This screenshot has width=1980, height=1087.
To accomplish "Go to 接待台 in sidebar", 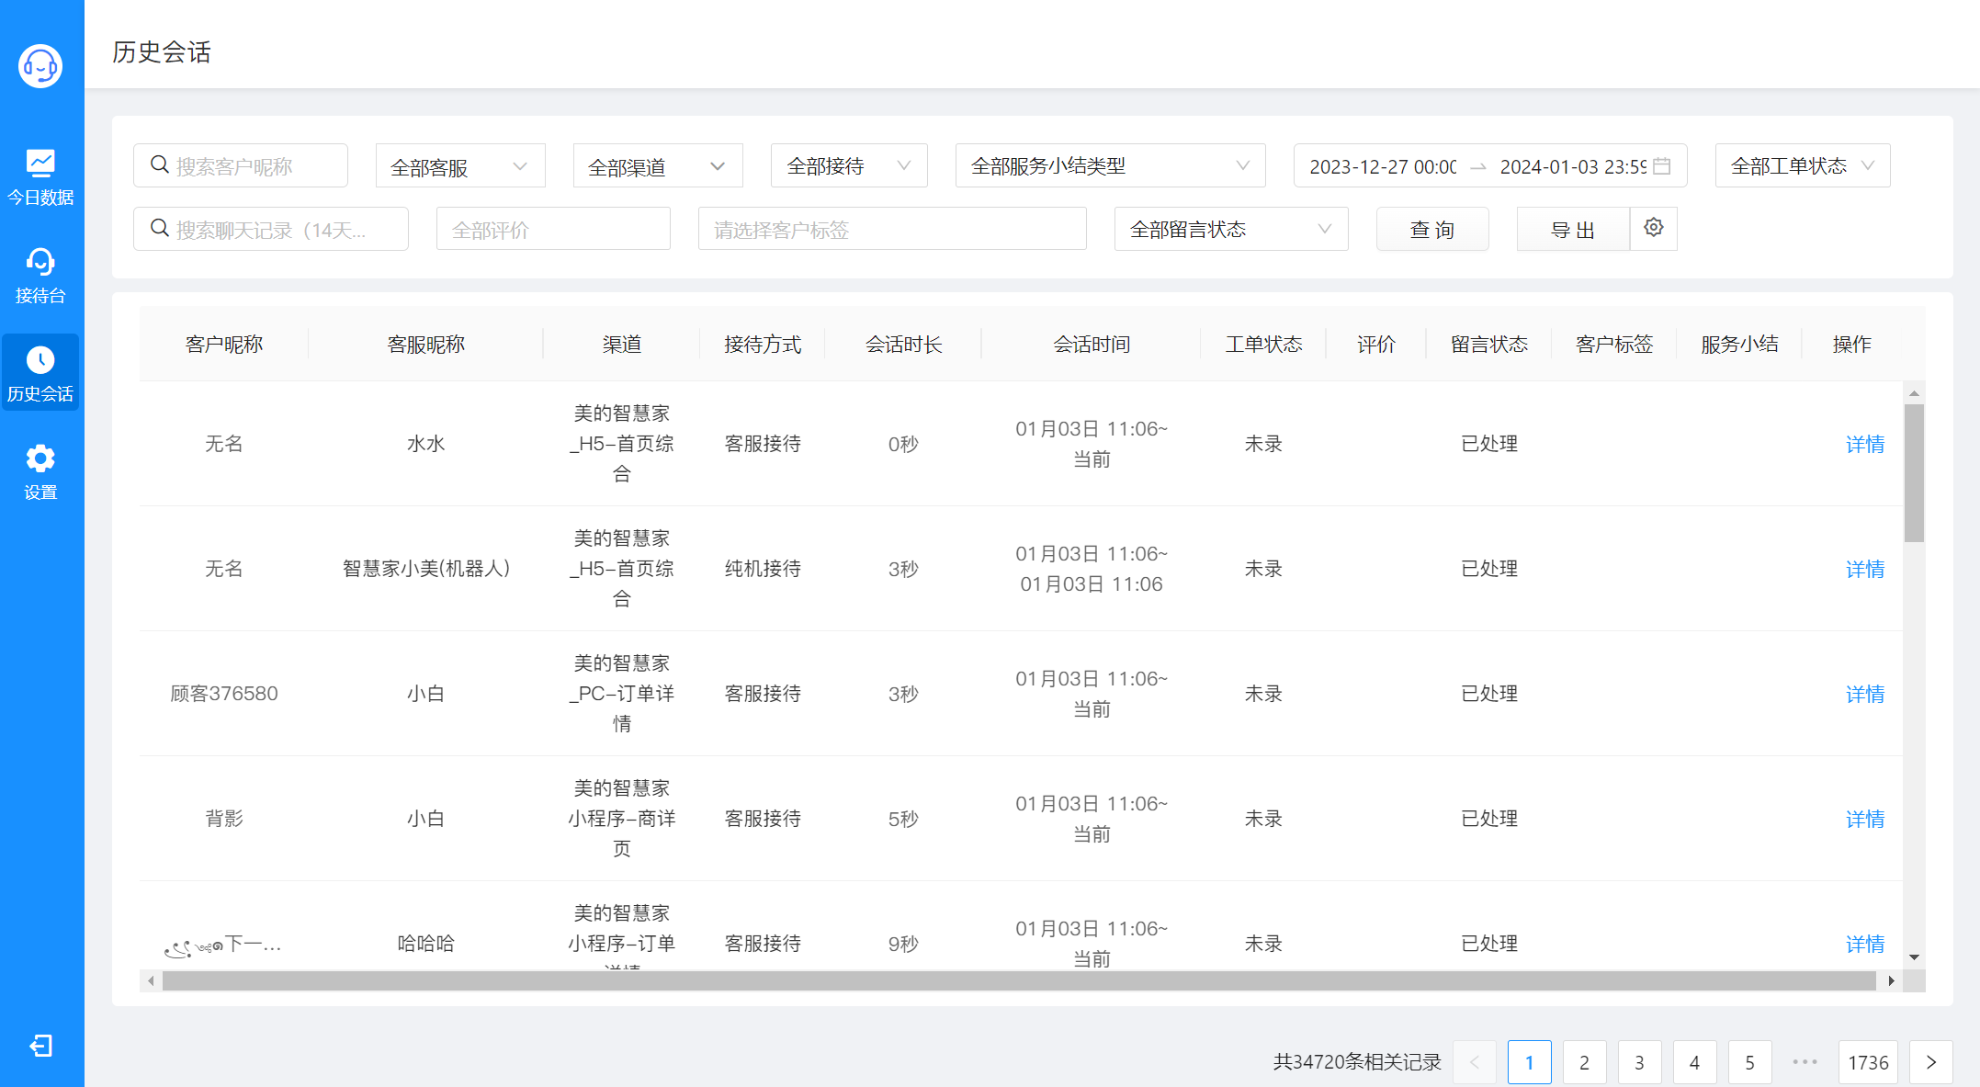I will 40,276.
